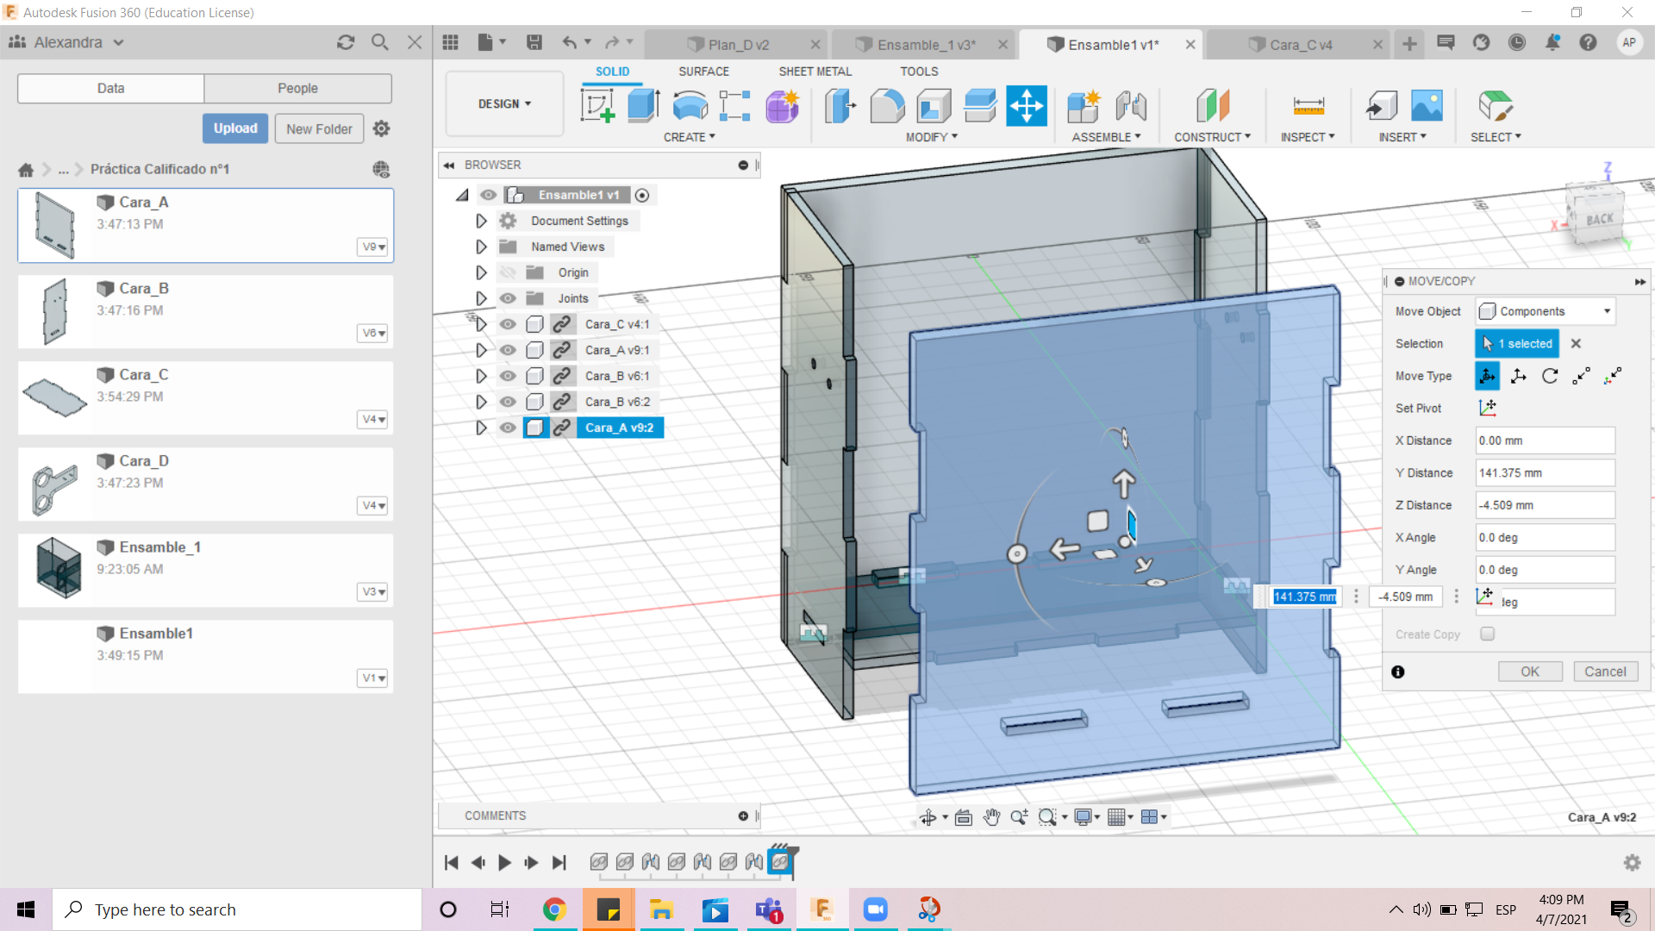This screenshot has height=931, width=1655.
Task: Toggle visibility of Cara_B v6:1
Action: [508, 376]
